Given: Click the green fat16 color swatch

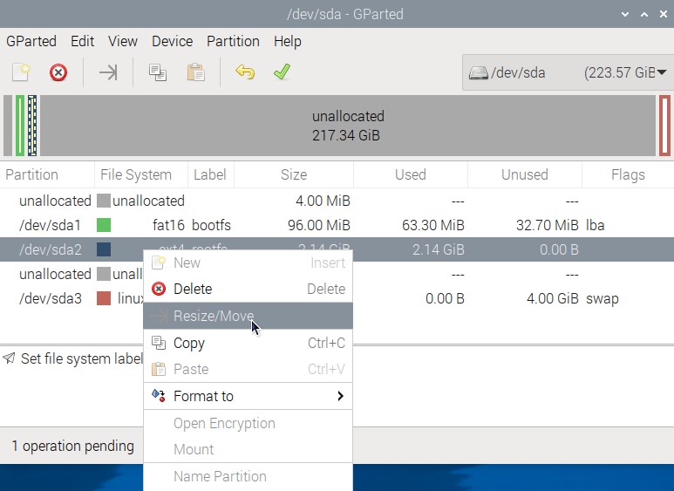Looking at the screenshot, I should [x=104, y=225].
